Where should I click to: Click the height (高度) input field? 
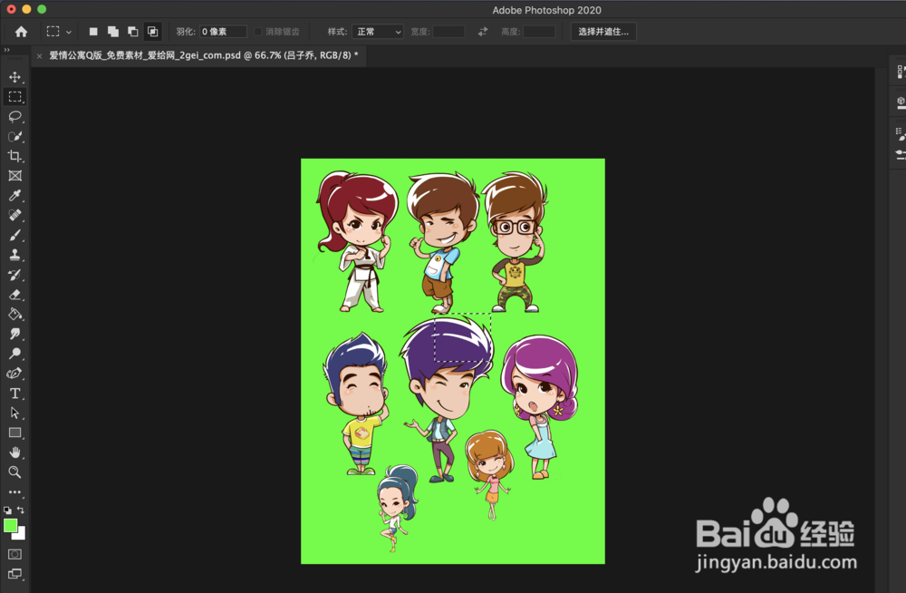click(x=539, y=32)
